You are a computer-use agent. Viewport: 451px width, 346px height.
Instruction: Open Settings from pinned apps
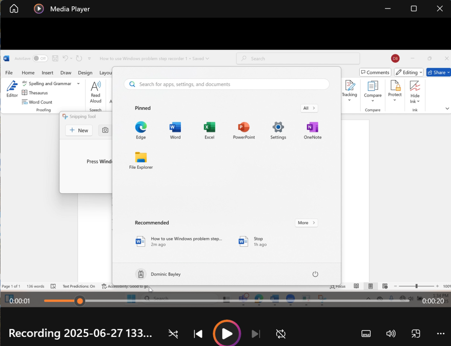278,130
